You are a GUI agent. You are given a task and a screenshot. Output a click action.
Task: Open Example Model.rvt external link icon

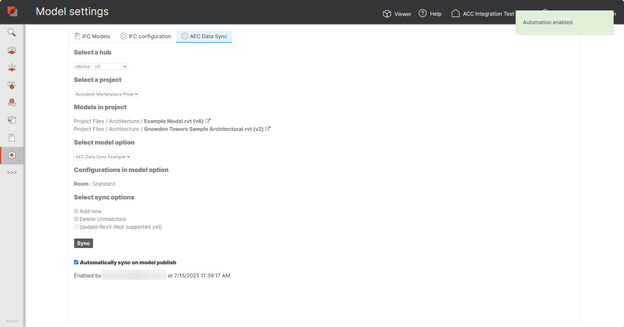(x=208, y=121)
